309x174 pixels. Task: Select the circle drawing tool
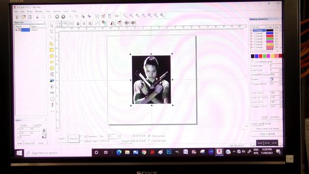coord(52,56)
